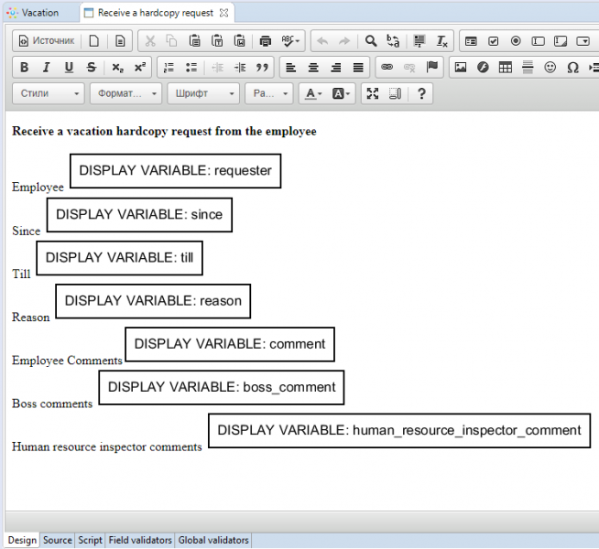Open the Шрифт font dropdown
Viewport: 599px width, 549px height.
click(x=202, y=94)
